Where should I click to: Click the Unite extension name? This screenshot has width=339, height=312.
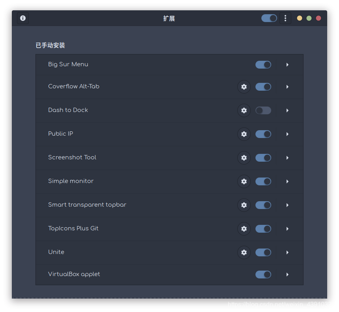(x=56, y=252)
